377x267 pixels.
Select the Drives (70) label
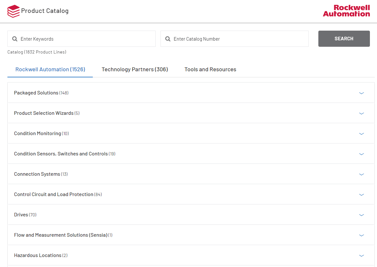25,215
